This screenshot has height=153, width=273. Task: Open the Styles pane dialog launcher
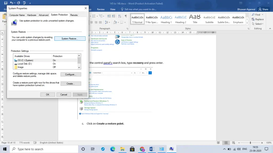click(x=248, y=29)
